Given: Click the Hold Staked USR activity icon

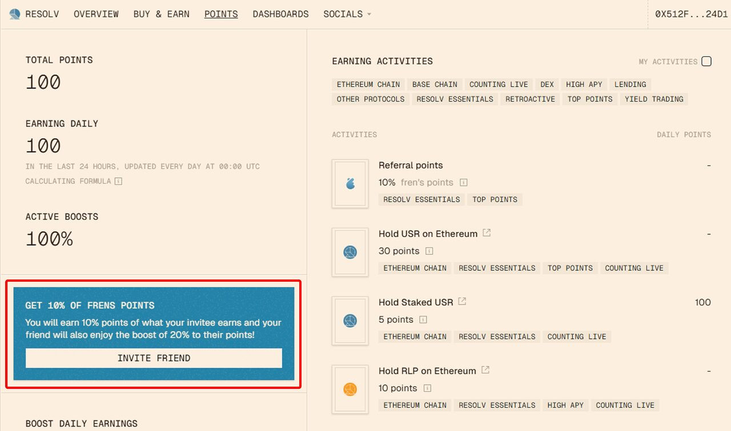Looking at the screenshot, I should point(350,320).
